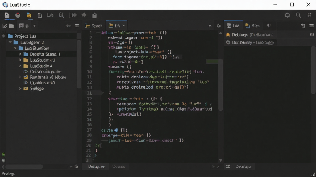Click the editor scrollbar up arrow

coord(221,33)
